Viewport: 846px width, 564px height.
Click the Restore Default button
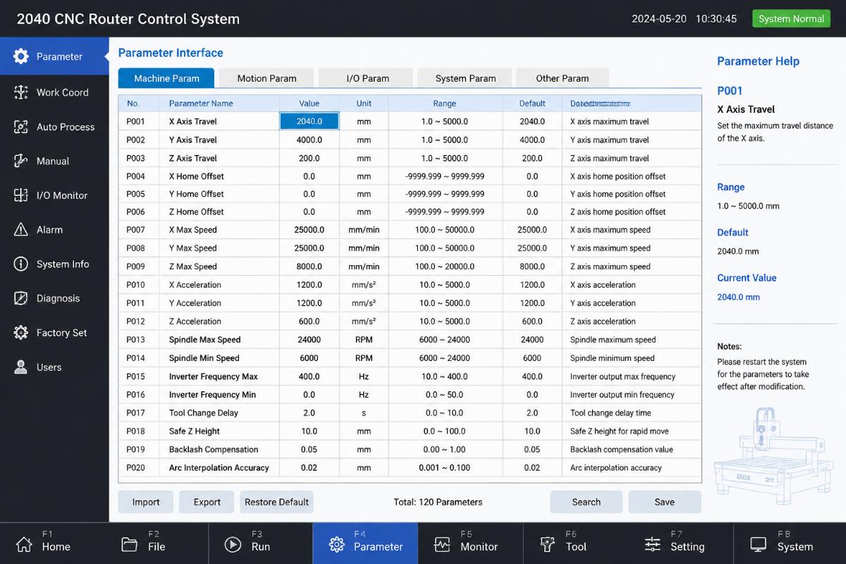276,502
